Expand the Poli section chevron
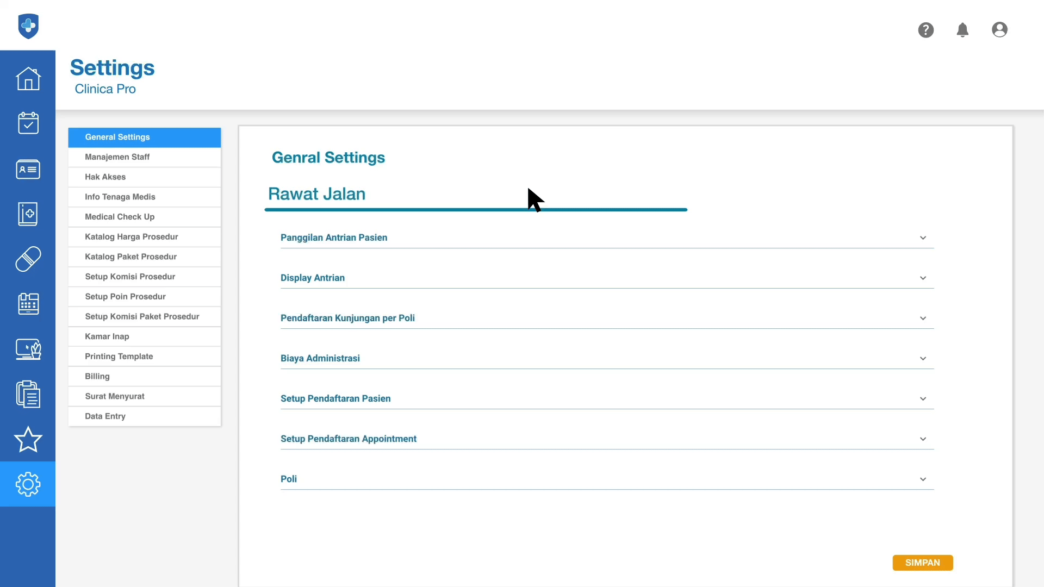This screenshot has width=1044, height=587. point(923,479)
